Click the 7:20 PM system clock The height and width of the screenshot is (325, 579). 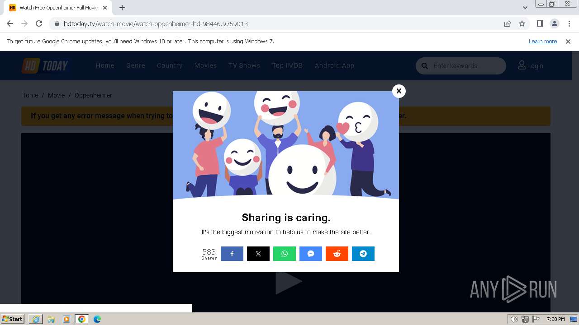(x=555, y=319)
